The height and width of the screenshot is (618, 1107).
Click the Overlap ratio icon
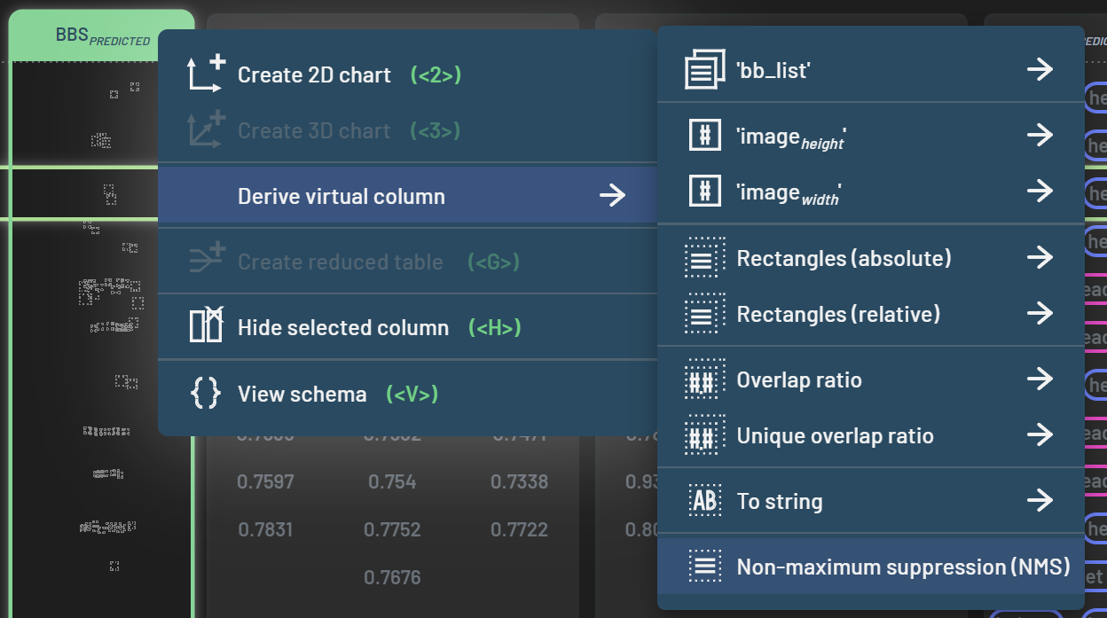coord(705,380)
